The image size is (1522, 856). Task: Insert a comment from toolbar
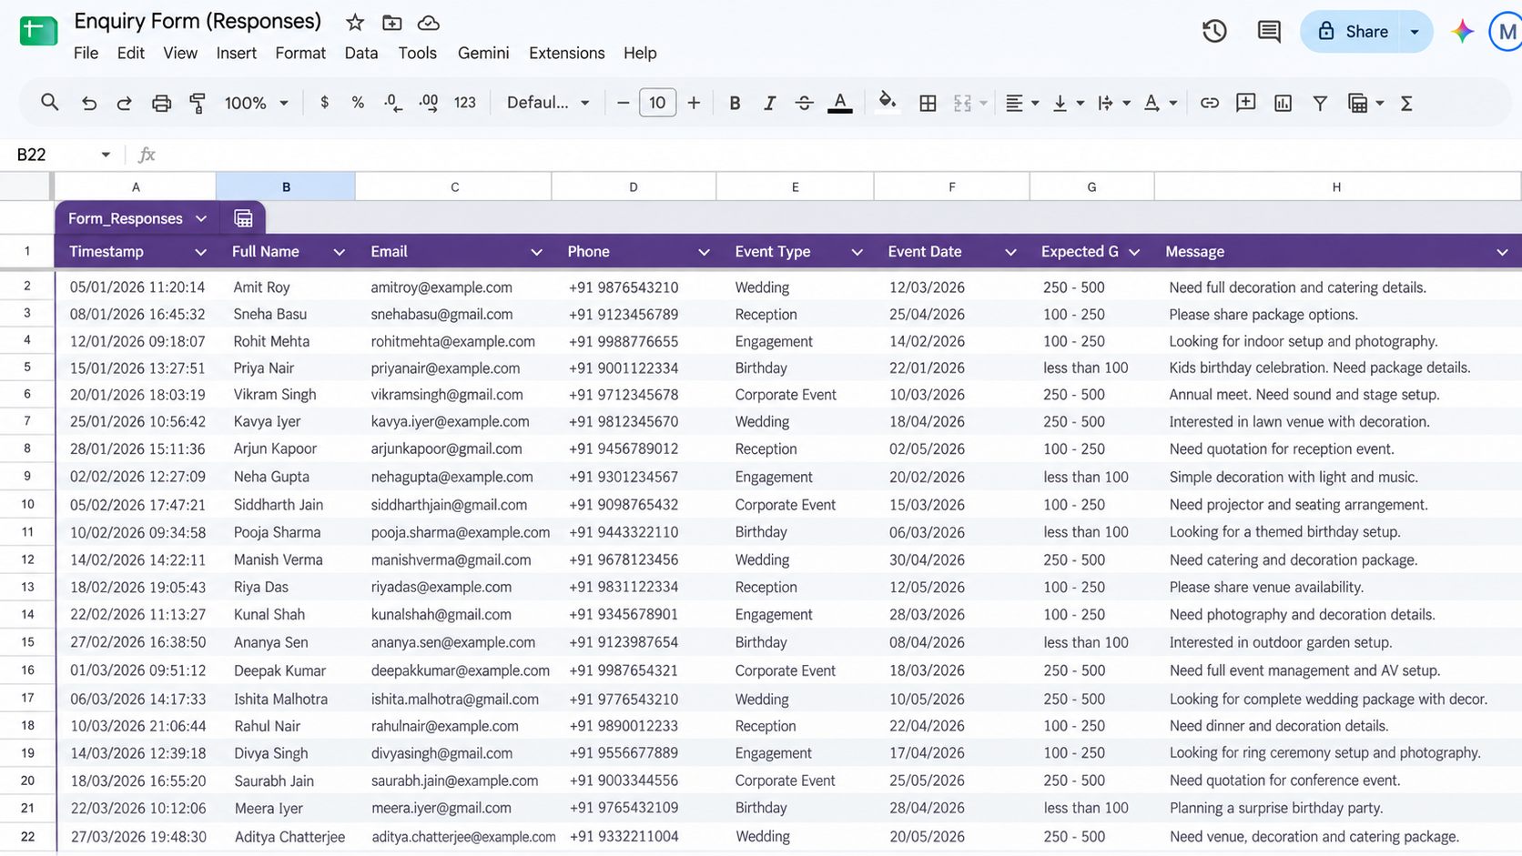(x=1246, y=103)
